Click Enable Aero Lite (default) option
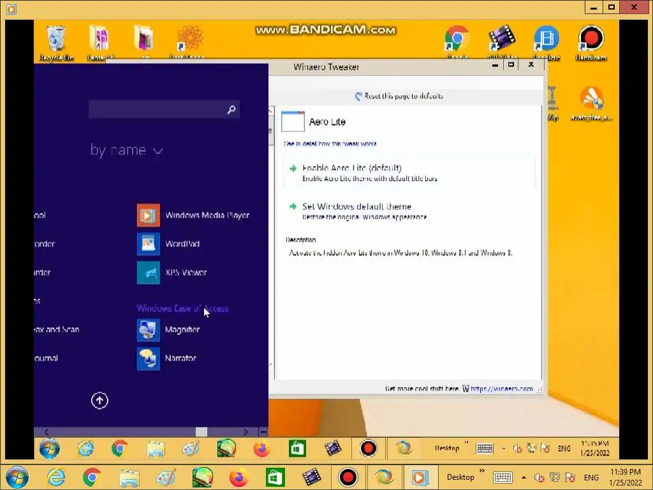This screenshot has height=490, width=653. [409, 173]
